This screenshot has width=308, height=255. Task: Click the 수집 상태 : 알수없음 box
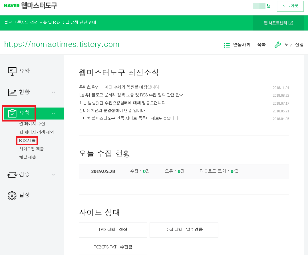tap(184, 230)
